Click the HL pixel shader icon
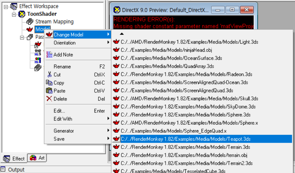This screenshot has height=173, width=295. [x=38, y=60]
